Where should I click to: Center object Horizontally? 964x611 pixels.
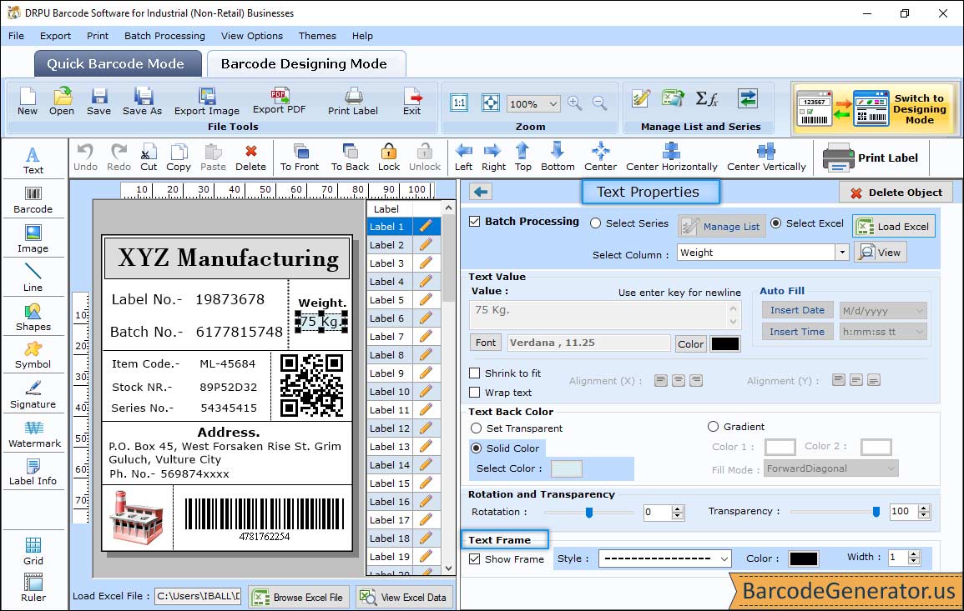click(671, 158)
